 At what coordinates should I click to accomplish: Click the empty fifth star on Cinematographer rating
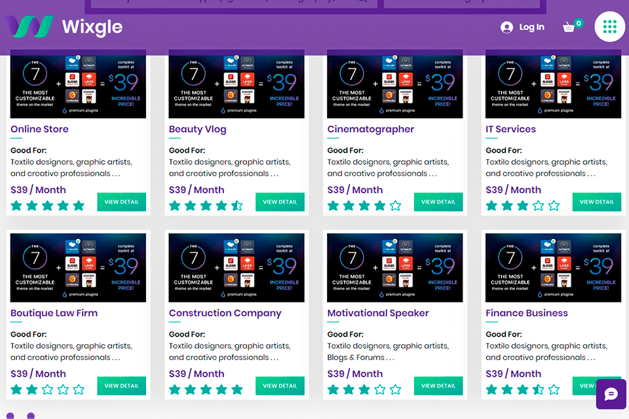coord(396,206)
